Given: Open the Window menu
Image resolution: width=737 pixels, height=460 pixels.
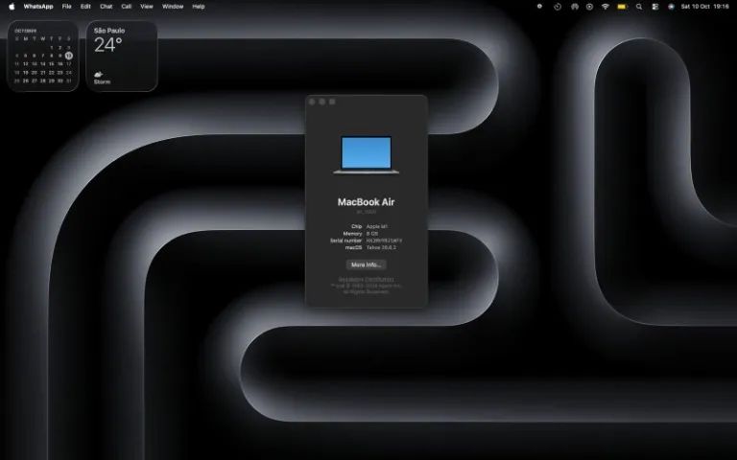Looking at the screenshot, I should click(173, 7).
